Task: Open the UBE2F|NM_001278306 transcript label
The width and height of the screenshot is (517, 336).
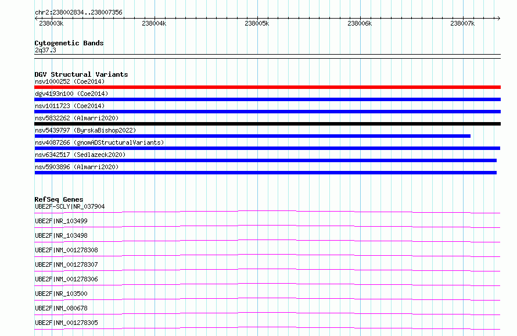Action: (x=67, y=279)
